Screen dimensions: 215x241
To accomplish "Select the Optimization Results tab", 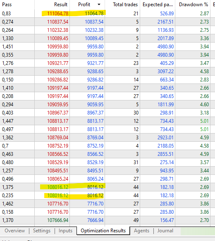I will 103,231.
